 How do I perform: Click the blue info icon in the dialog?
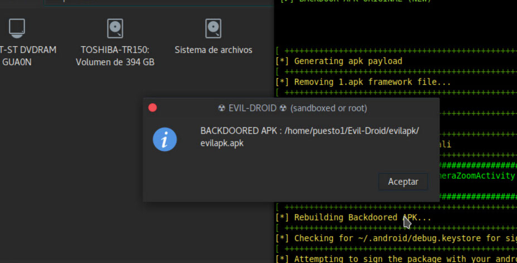(x=165, y=139)
